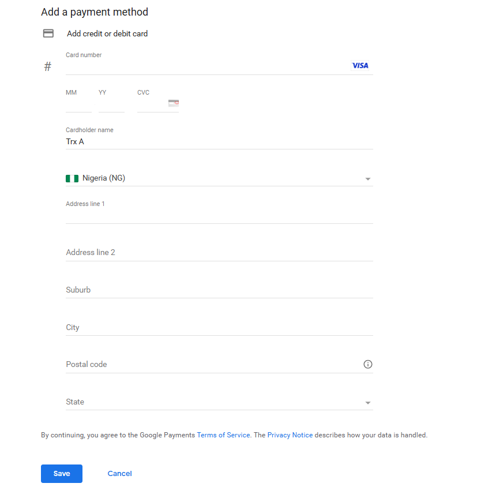Cancel adding the payment method
Image resolution: width=477 pixels, height=487 pixels.
(x=119, y=474)
